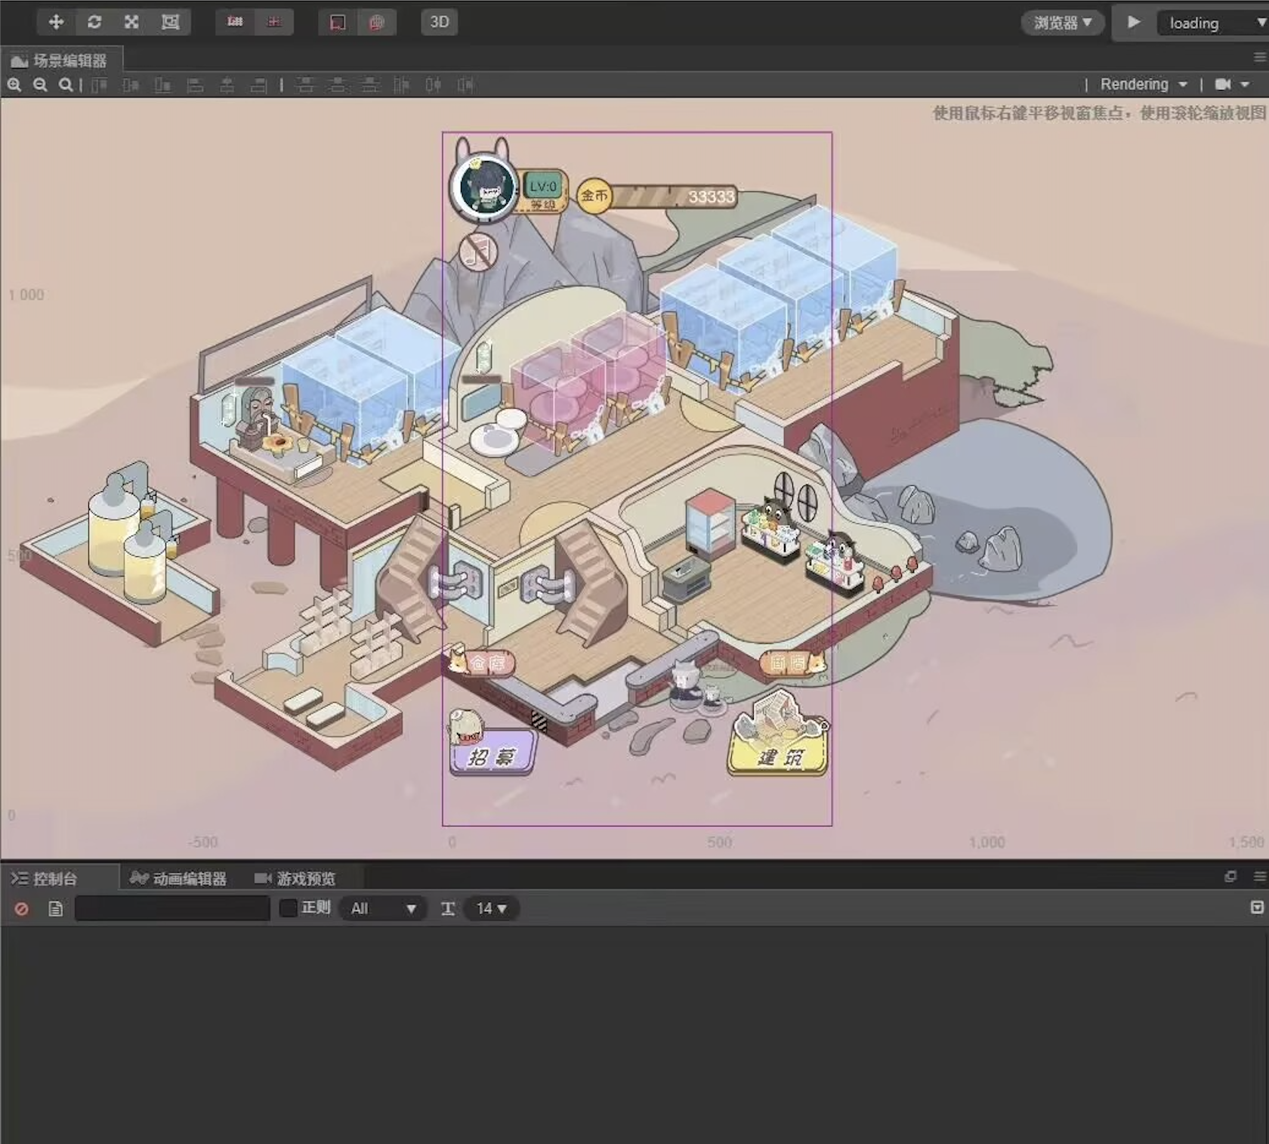The height and width of the screenshot is (1144, 1269).
Task: Open the All log filter dropdown
Action: pyautogui.click(x=383, y=908)
